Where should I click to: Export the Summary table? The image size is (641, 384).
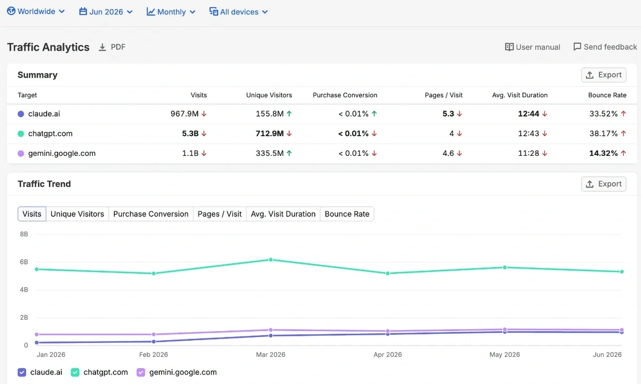604,75
